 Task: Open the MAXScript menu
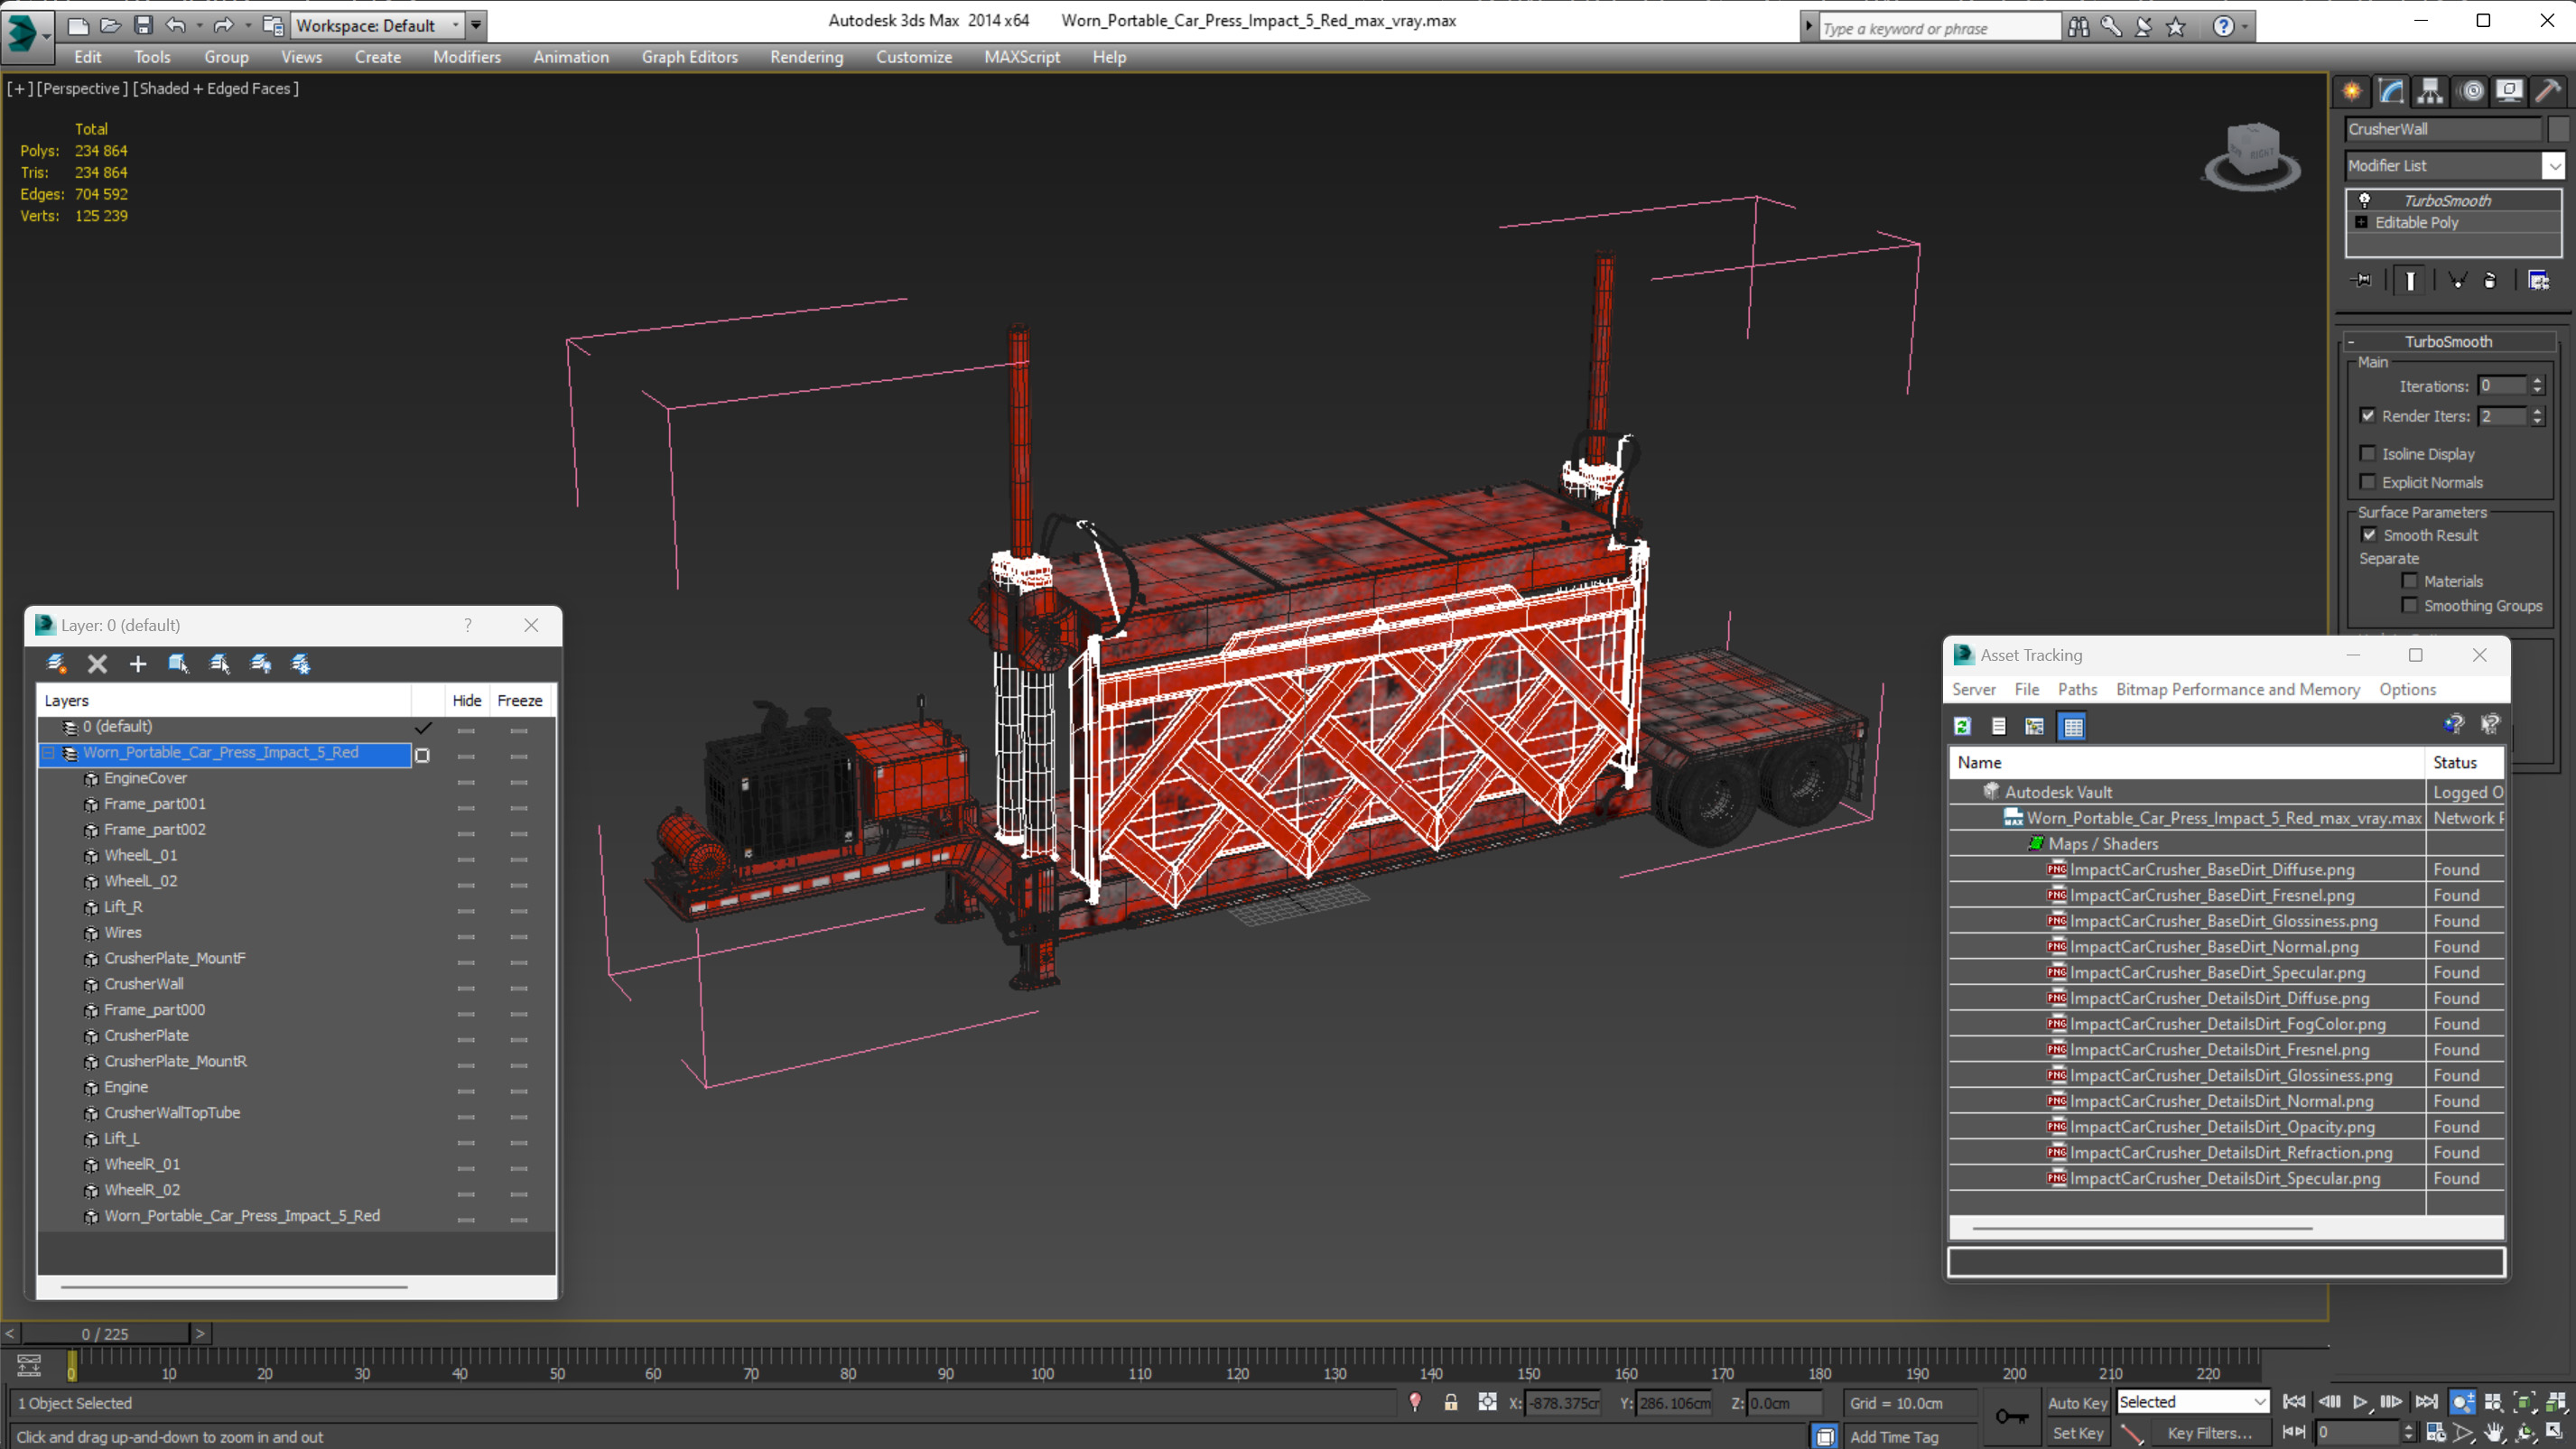click(x=1021, y=57)
